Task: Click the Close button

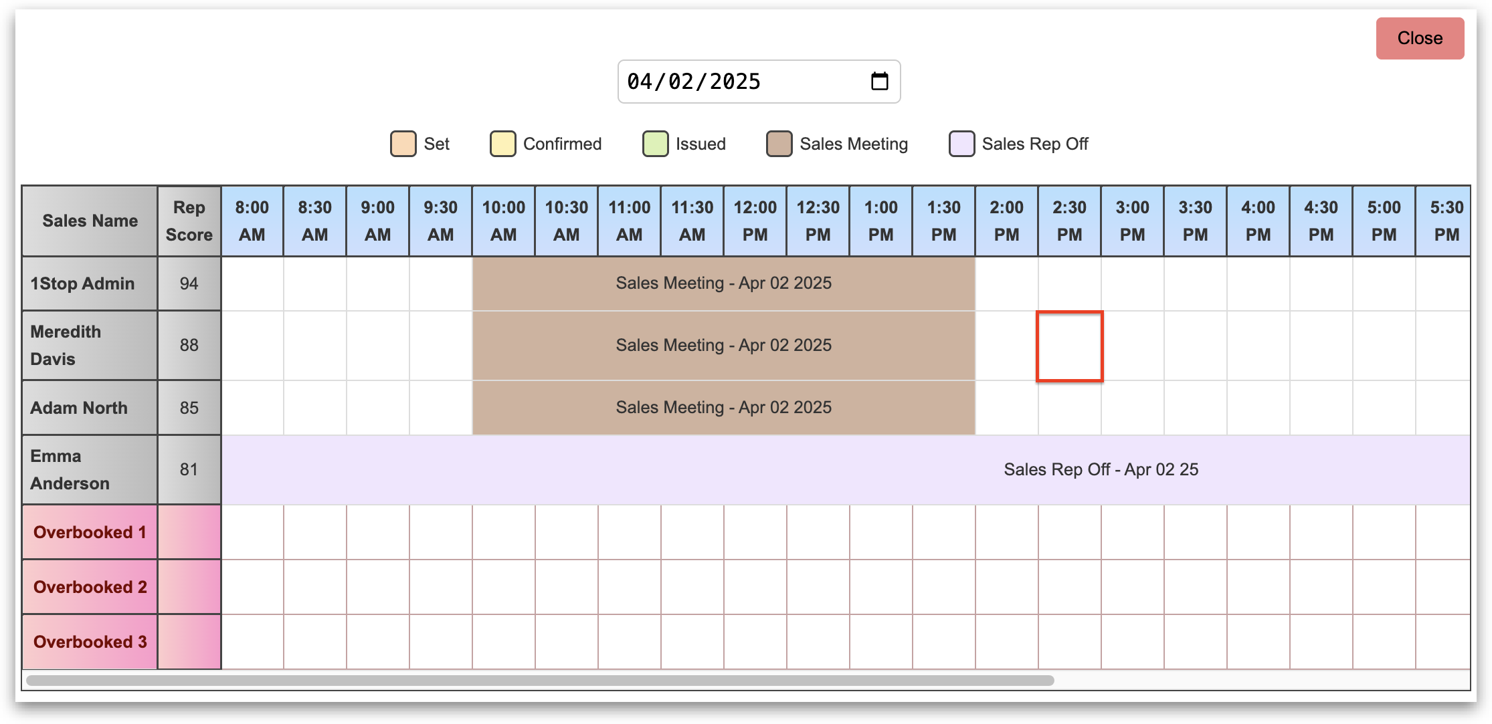Action: (1419, 39)
